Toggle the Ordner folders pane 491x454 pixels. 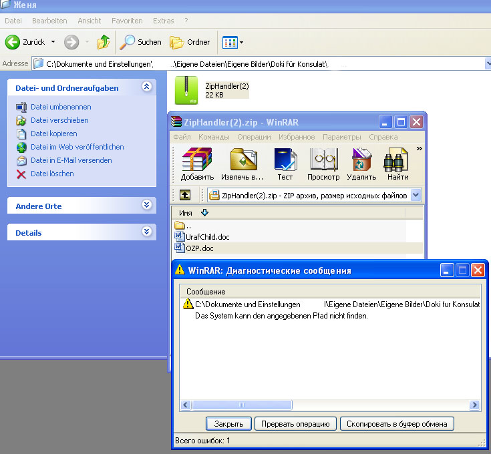click(190, 42)
